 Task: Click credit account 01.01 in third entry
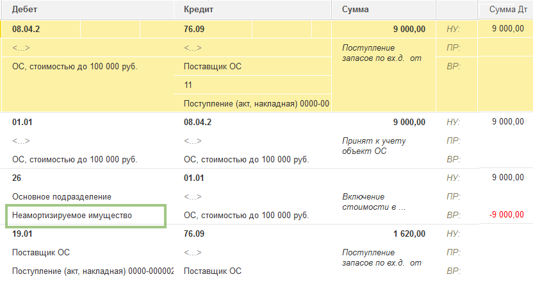pos(193,178)
